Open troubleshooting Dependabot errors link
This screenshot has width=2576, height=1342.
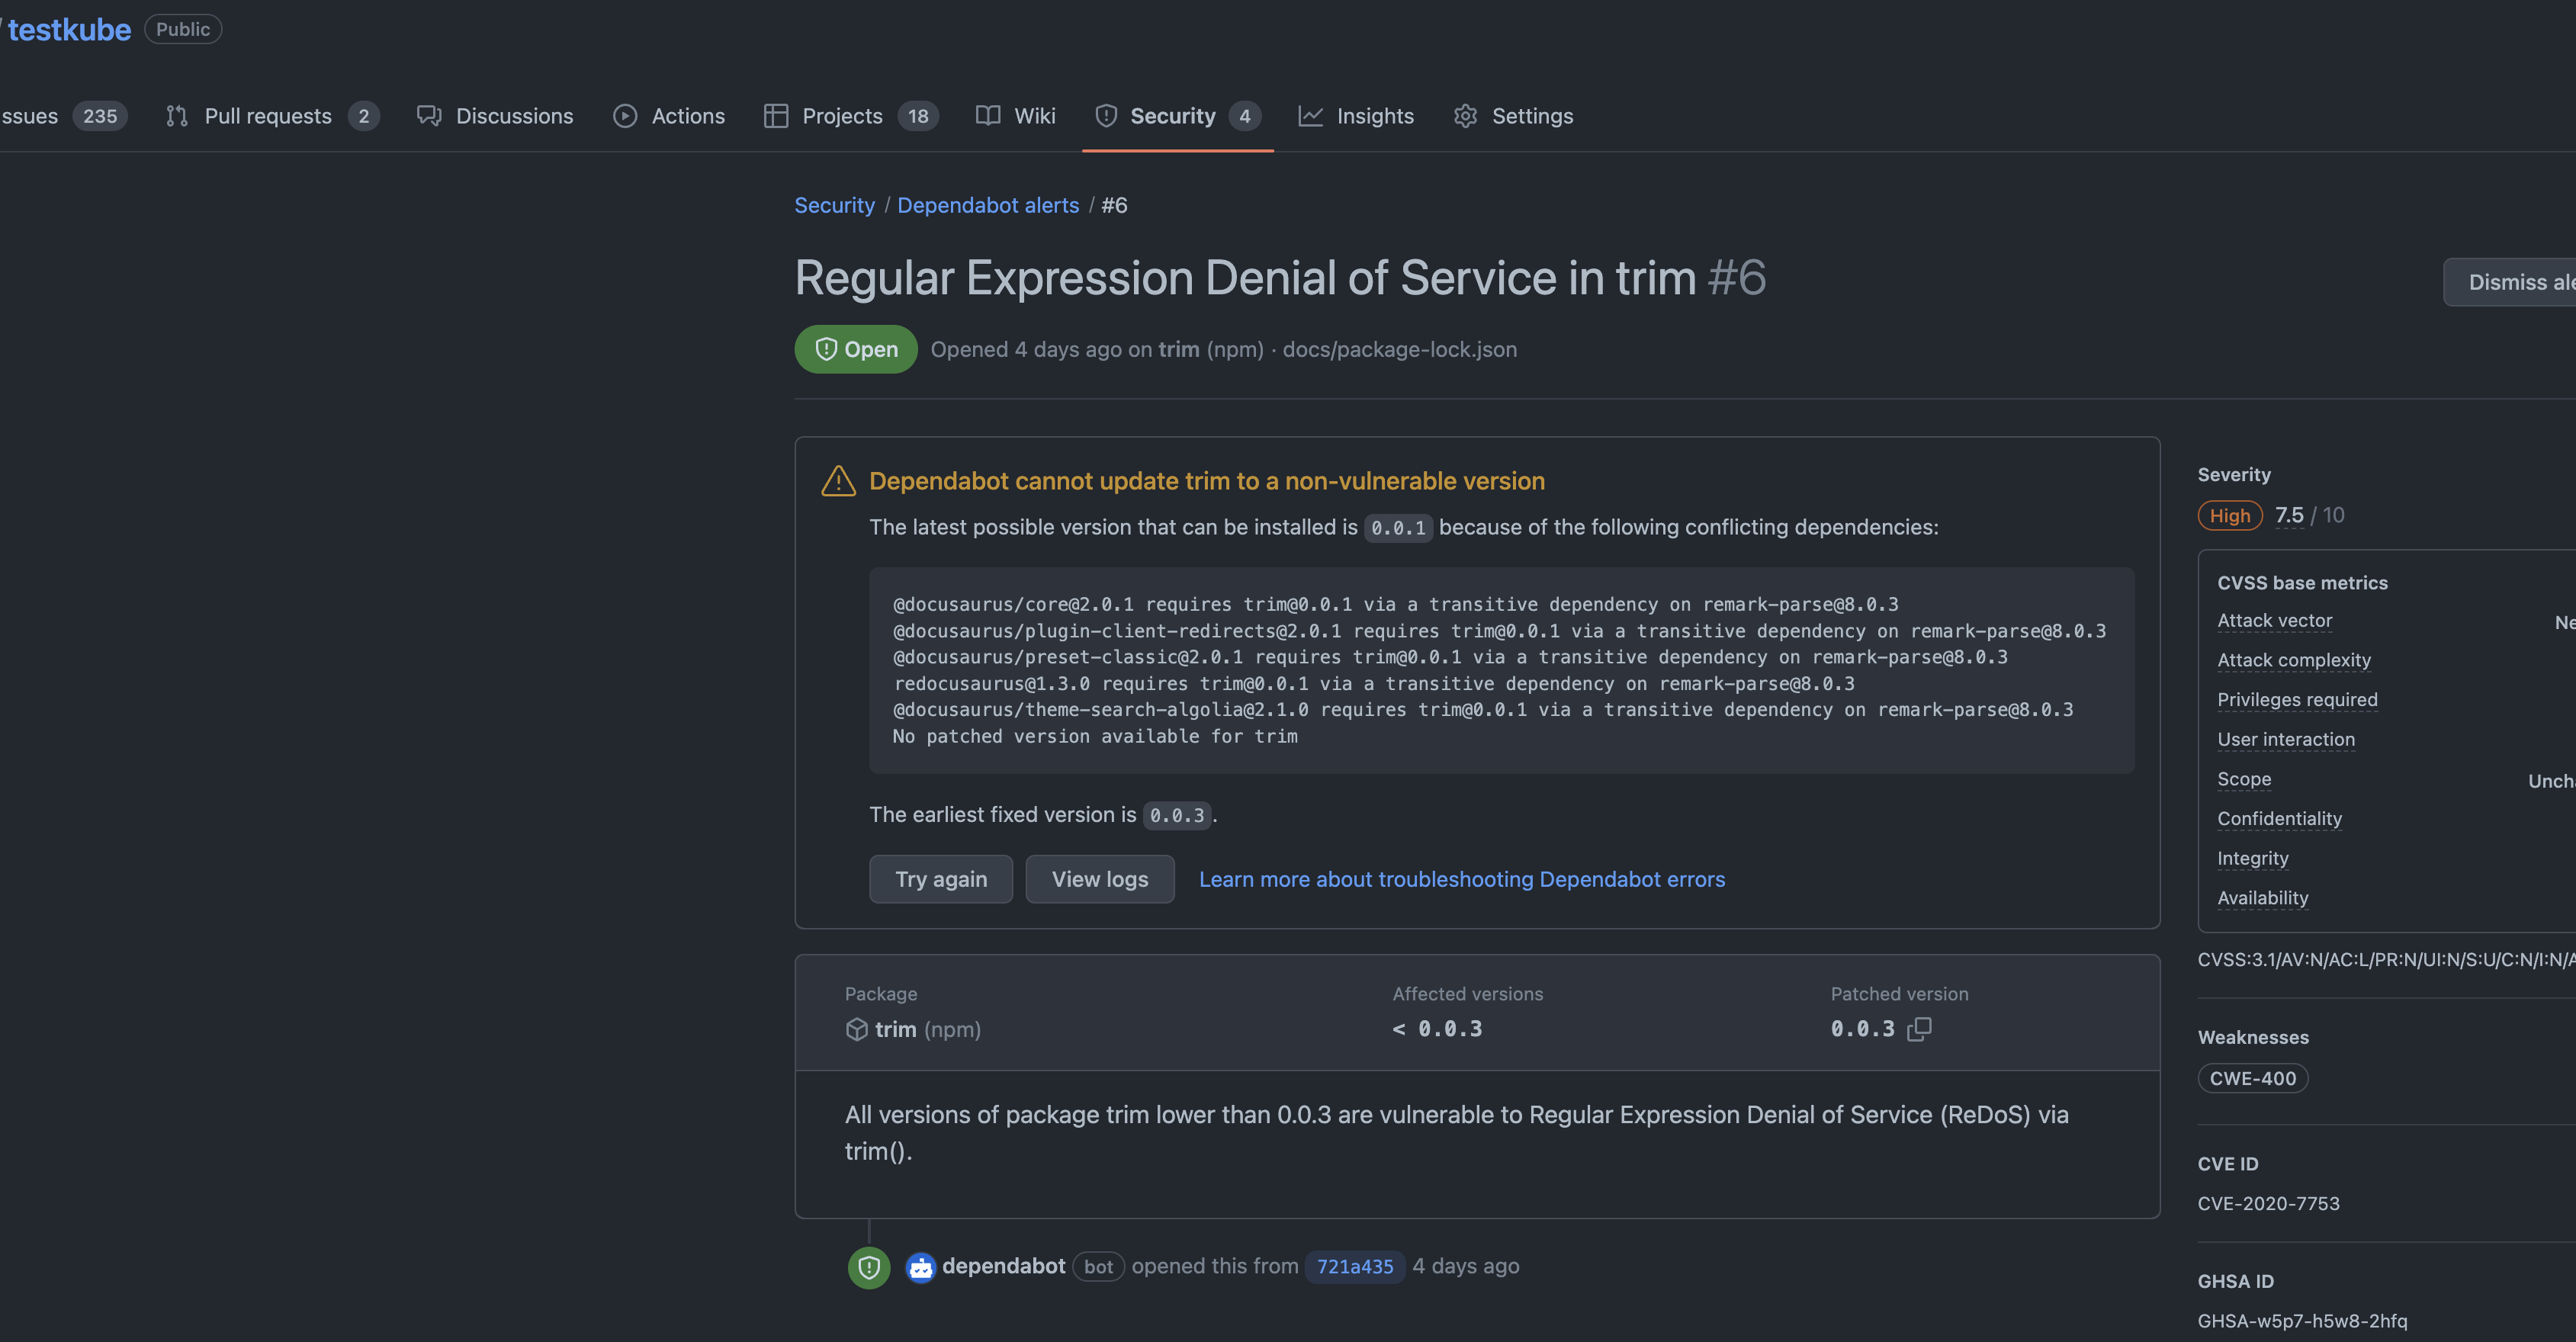click(1462, 879)
